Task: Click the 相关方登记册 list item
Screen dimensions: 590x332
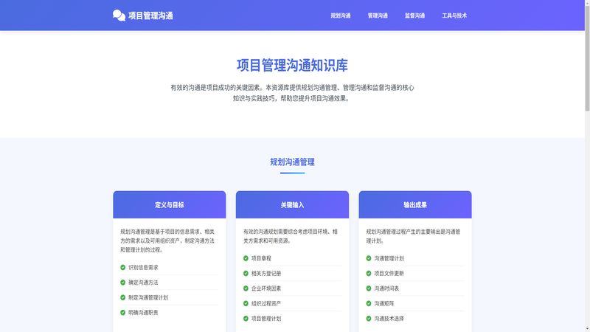Action: point(292,273)
